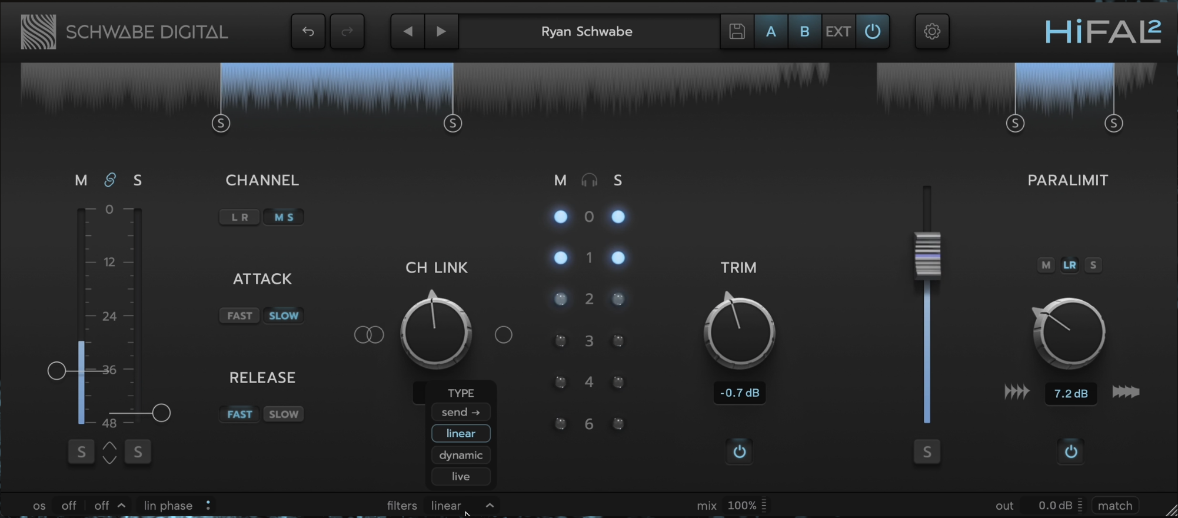This screenshot has width=1178, height=518.
Task: Click the right arrows beside 7.2 dB
Action: click(x=1126, y=392)
